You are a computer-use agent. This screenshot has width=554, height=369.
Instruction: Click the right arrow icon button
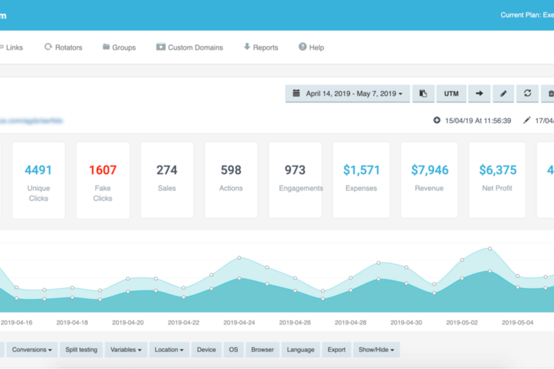(x=479, y=93)
